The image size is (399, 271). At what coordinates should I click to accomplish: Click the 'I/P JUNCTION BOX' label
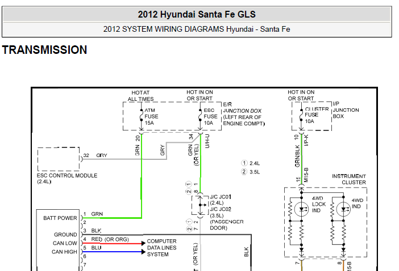(x=346, y=110)
